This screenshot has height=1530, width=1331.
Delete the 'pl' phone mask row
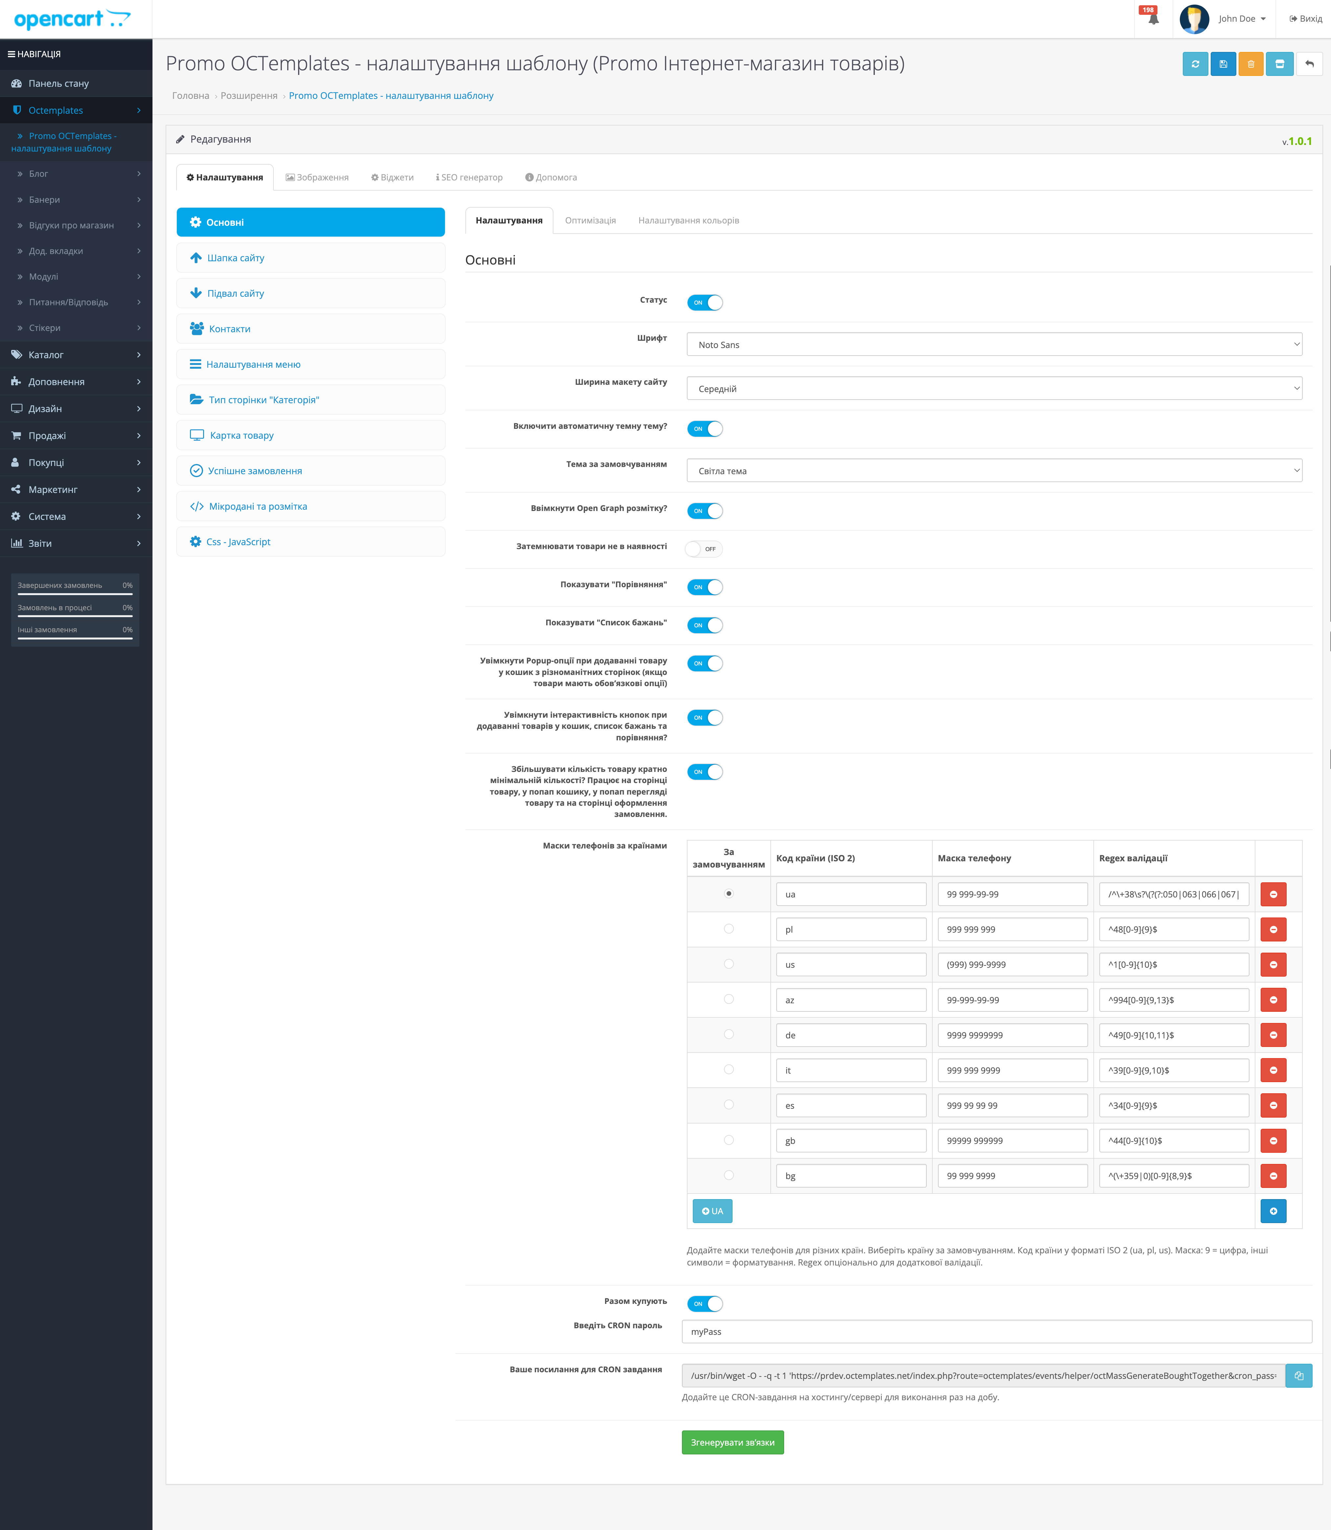(1273, 929)
